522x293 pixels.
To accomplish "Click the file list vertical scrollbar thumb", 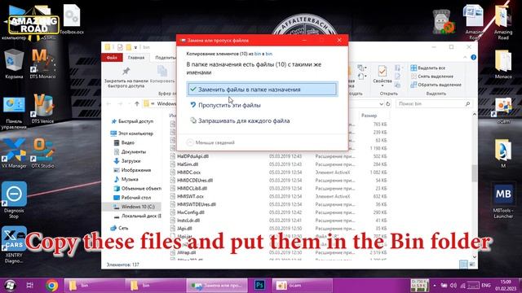I will 475,173.
